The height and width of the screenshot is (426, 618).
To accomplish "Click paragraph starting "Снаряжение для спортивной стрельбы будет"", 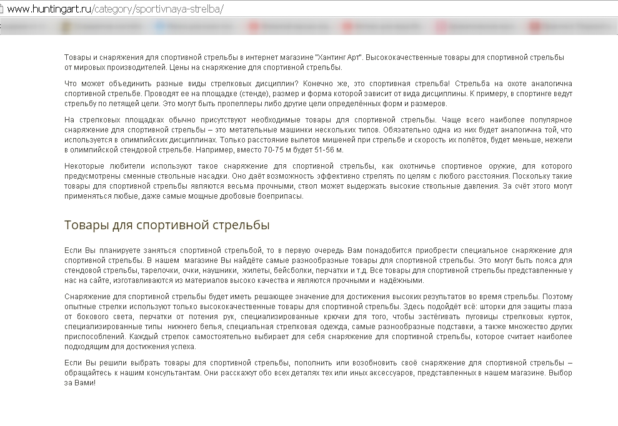I will pos(318,322).
